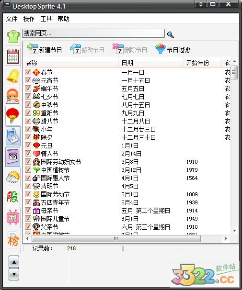Click the 国际劳动节 trophy icon
Image resolution: width=242 pixels, height=290 pixels.
36,194
